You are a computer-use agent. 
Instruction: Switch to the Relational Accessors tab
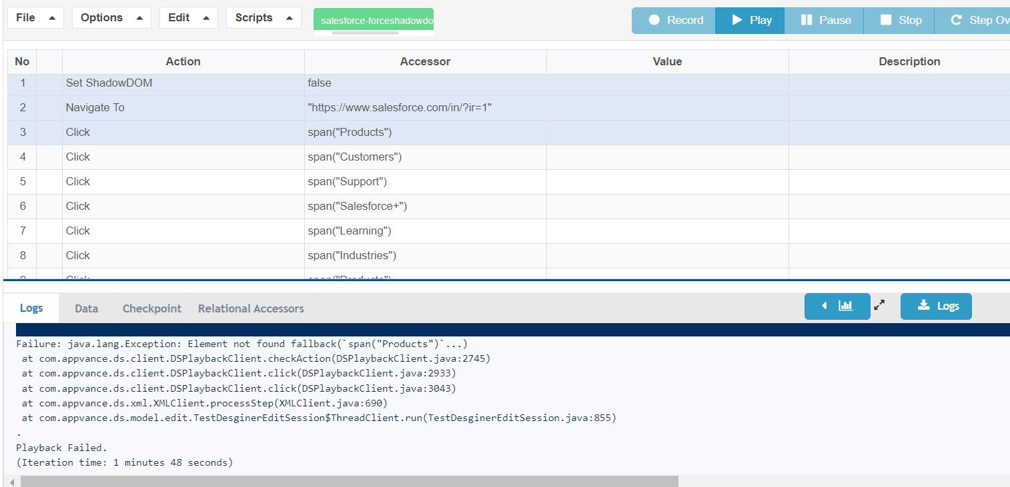click(251, 308)
